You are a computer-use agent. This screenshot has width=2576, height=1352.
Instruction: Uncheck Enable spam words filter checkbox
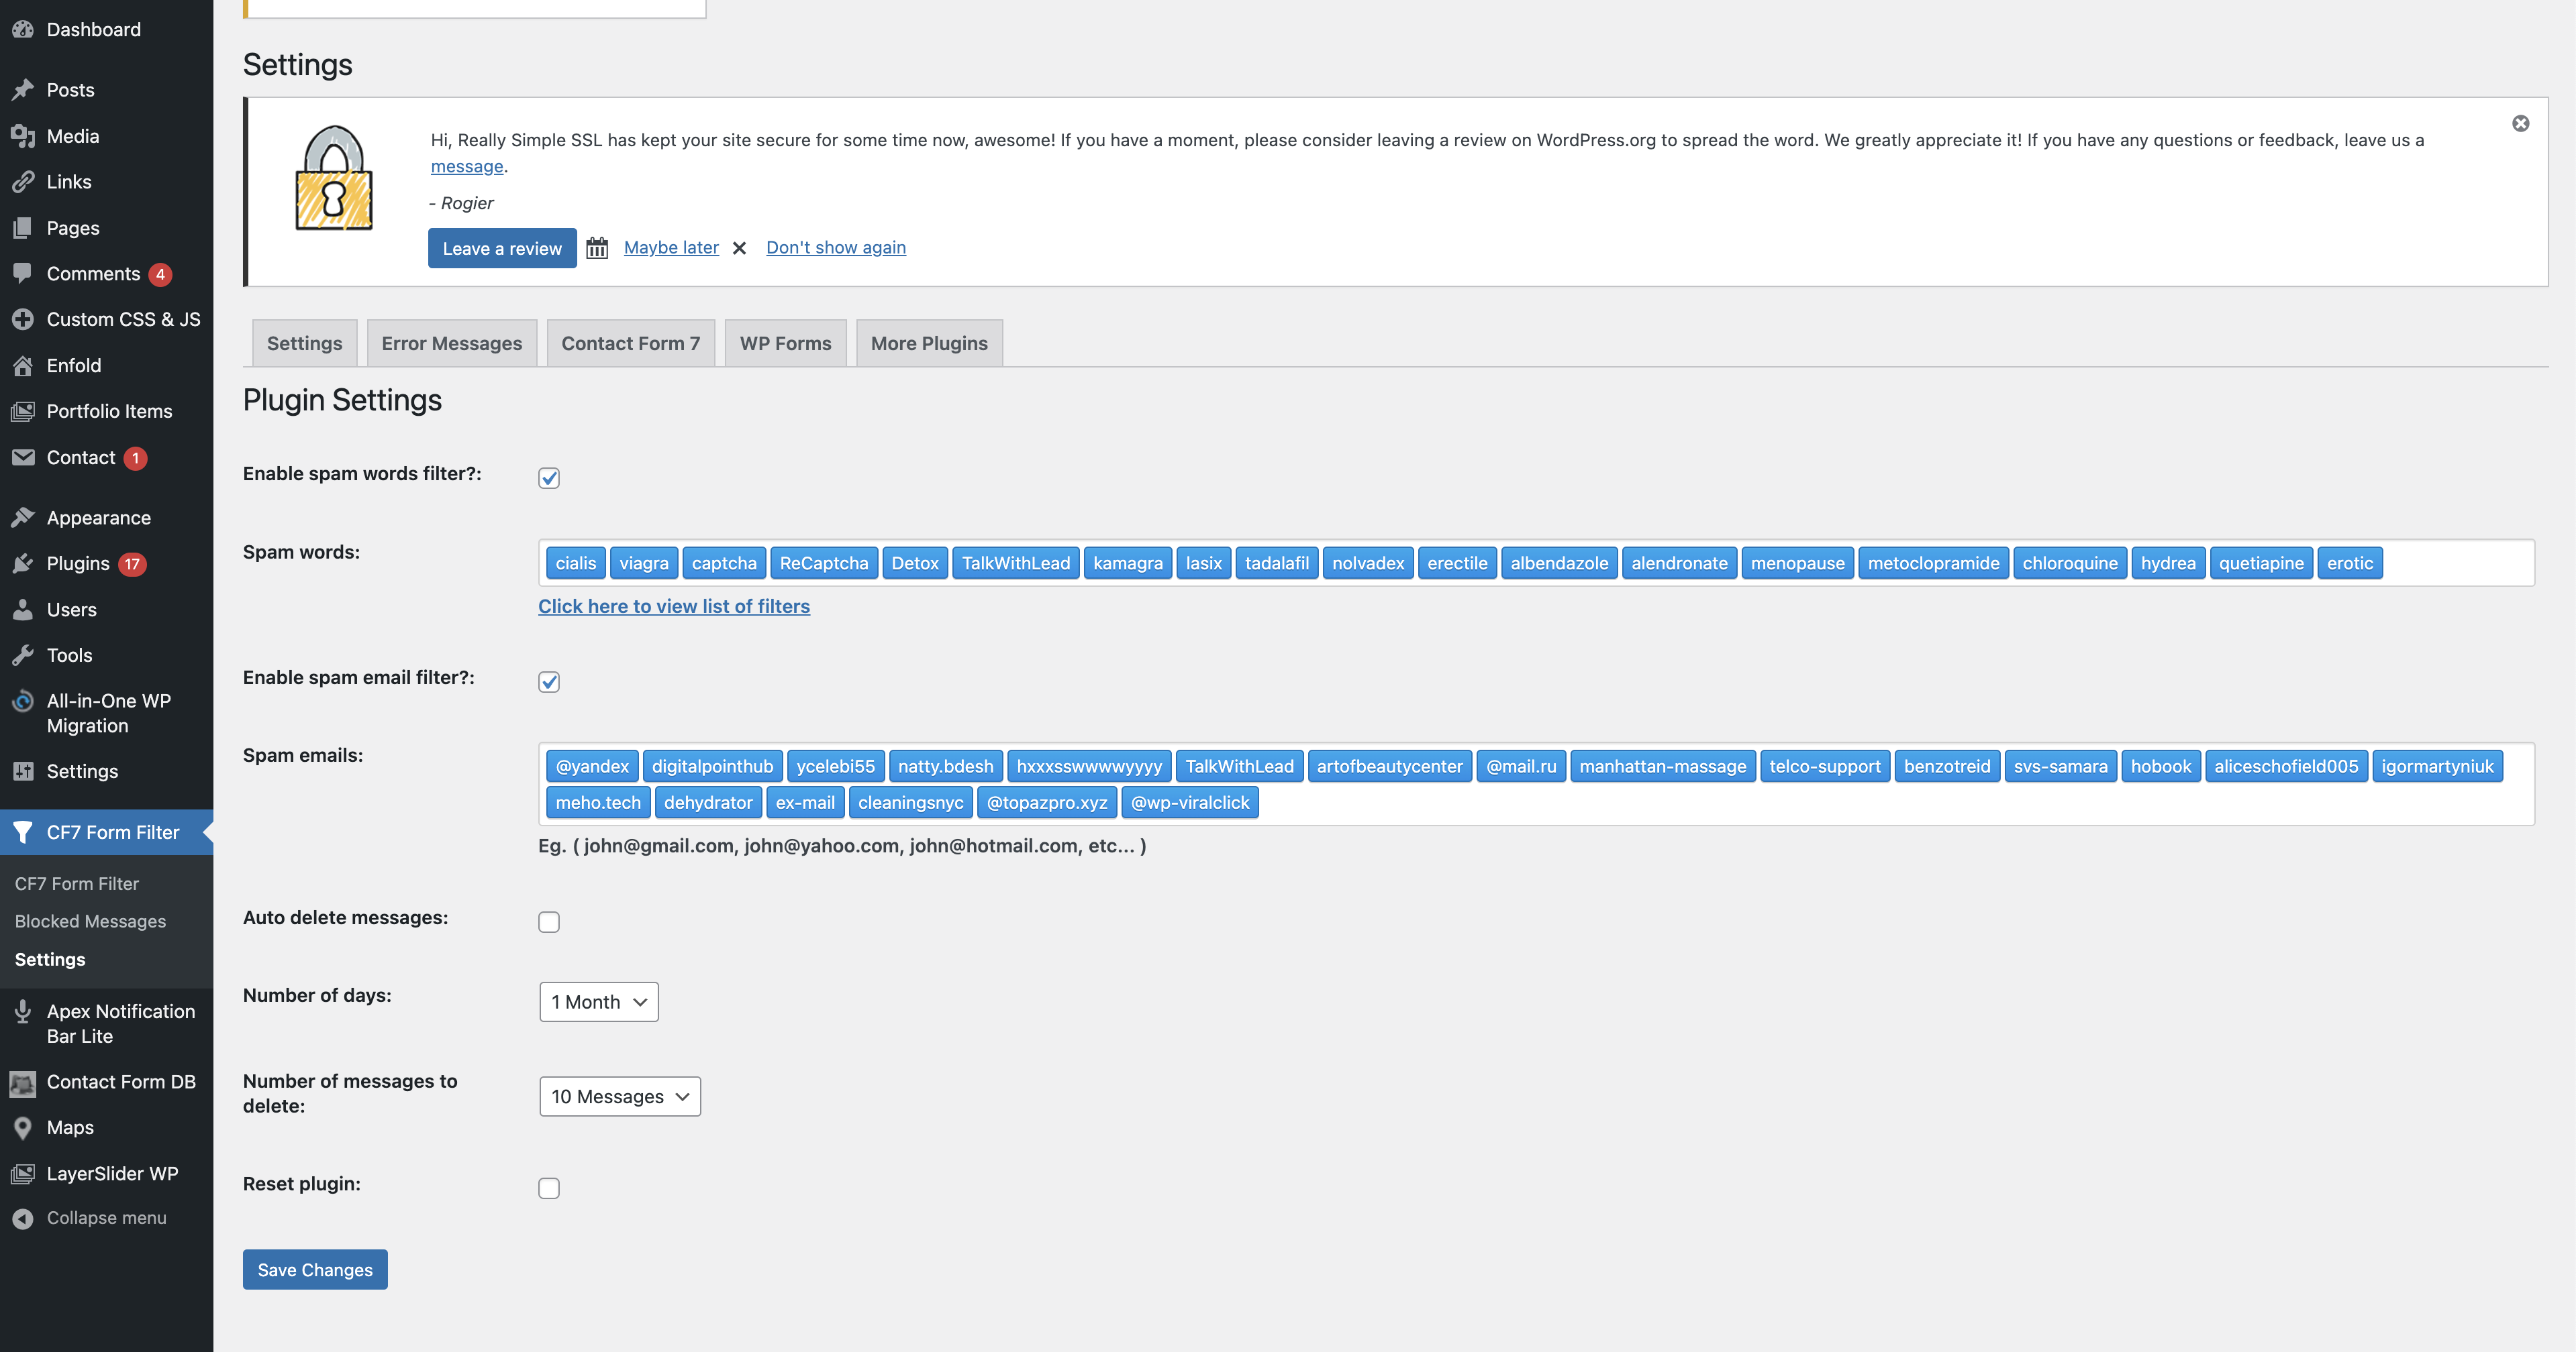pyautogui.click(x=549, y=477)
